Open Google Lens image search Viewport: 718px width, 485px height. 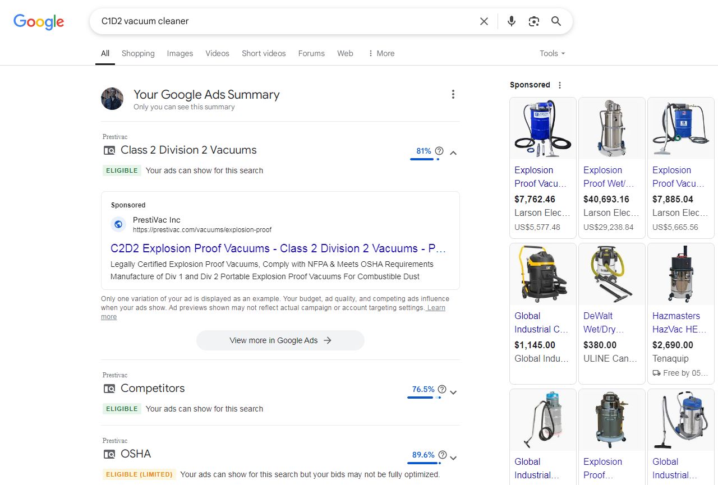[533, 21]
